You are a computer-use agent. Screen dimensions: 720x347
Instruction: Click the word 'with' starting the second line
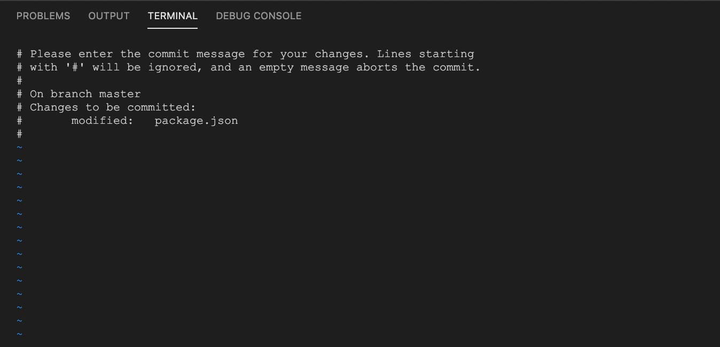pos(44,67)
